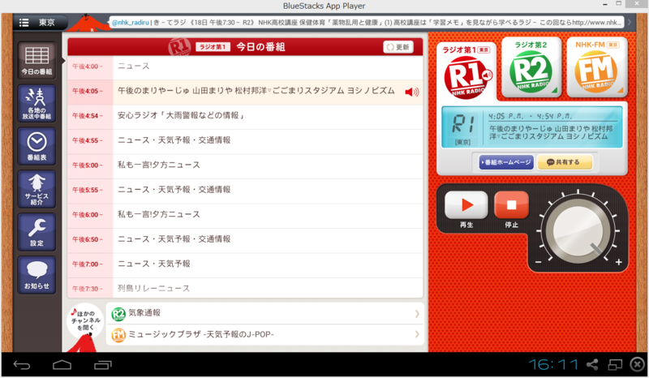Viewport: 649px width, 378px height.
Task: Click the volume plus mark
Action: point(618,262)
